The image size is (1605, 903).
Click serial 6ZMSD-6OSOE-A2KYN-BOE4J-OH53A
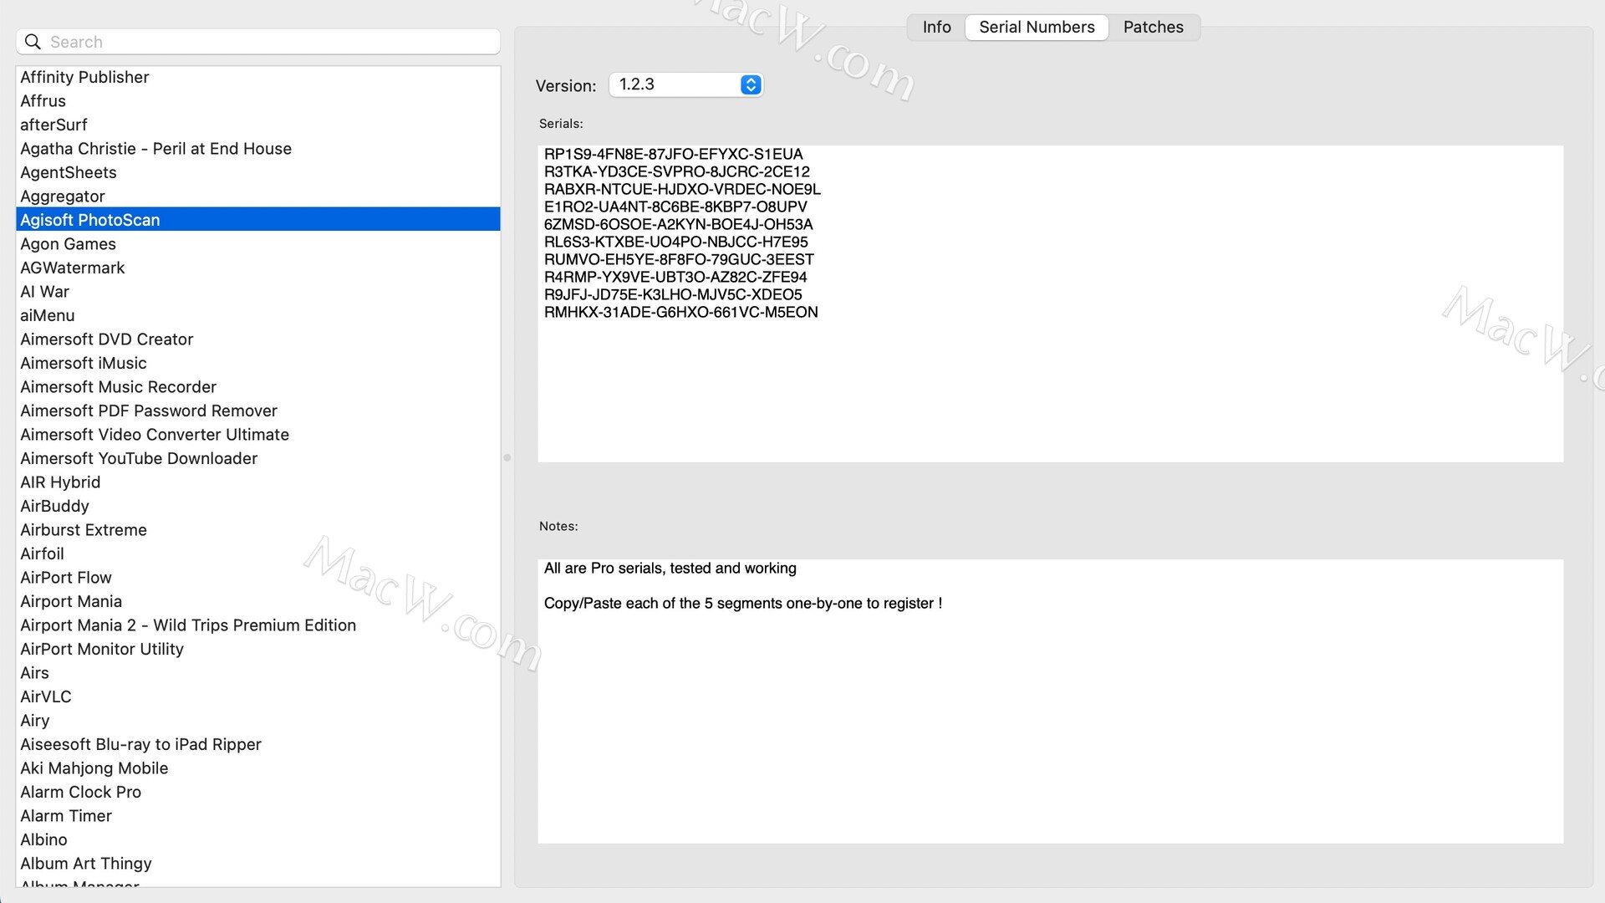678,224
